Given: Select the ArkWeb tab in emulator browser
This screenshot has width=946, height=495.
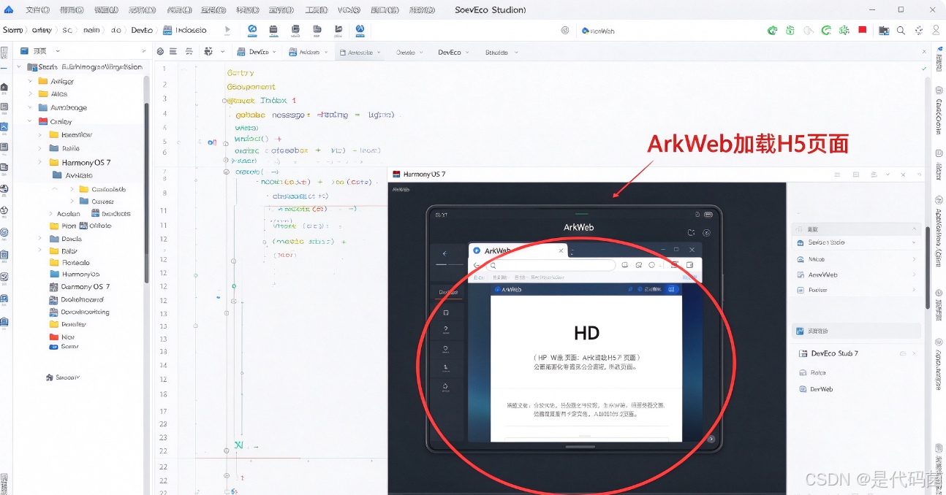Looking at the screenshot, I should tap(518, 250).
